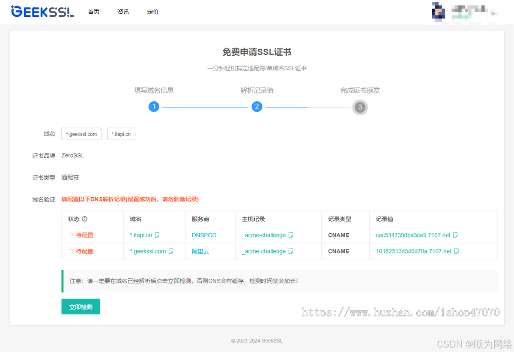
Task: Select step 2 circle 解析记录值
Action: click(257, 107)
